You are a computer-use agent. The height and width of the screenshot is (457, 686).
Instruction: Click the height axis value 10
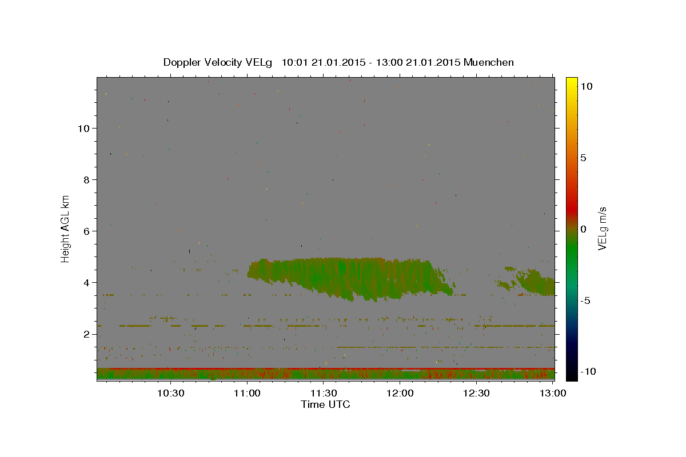pyautogui.click(x=83, y=128)
